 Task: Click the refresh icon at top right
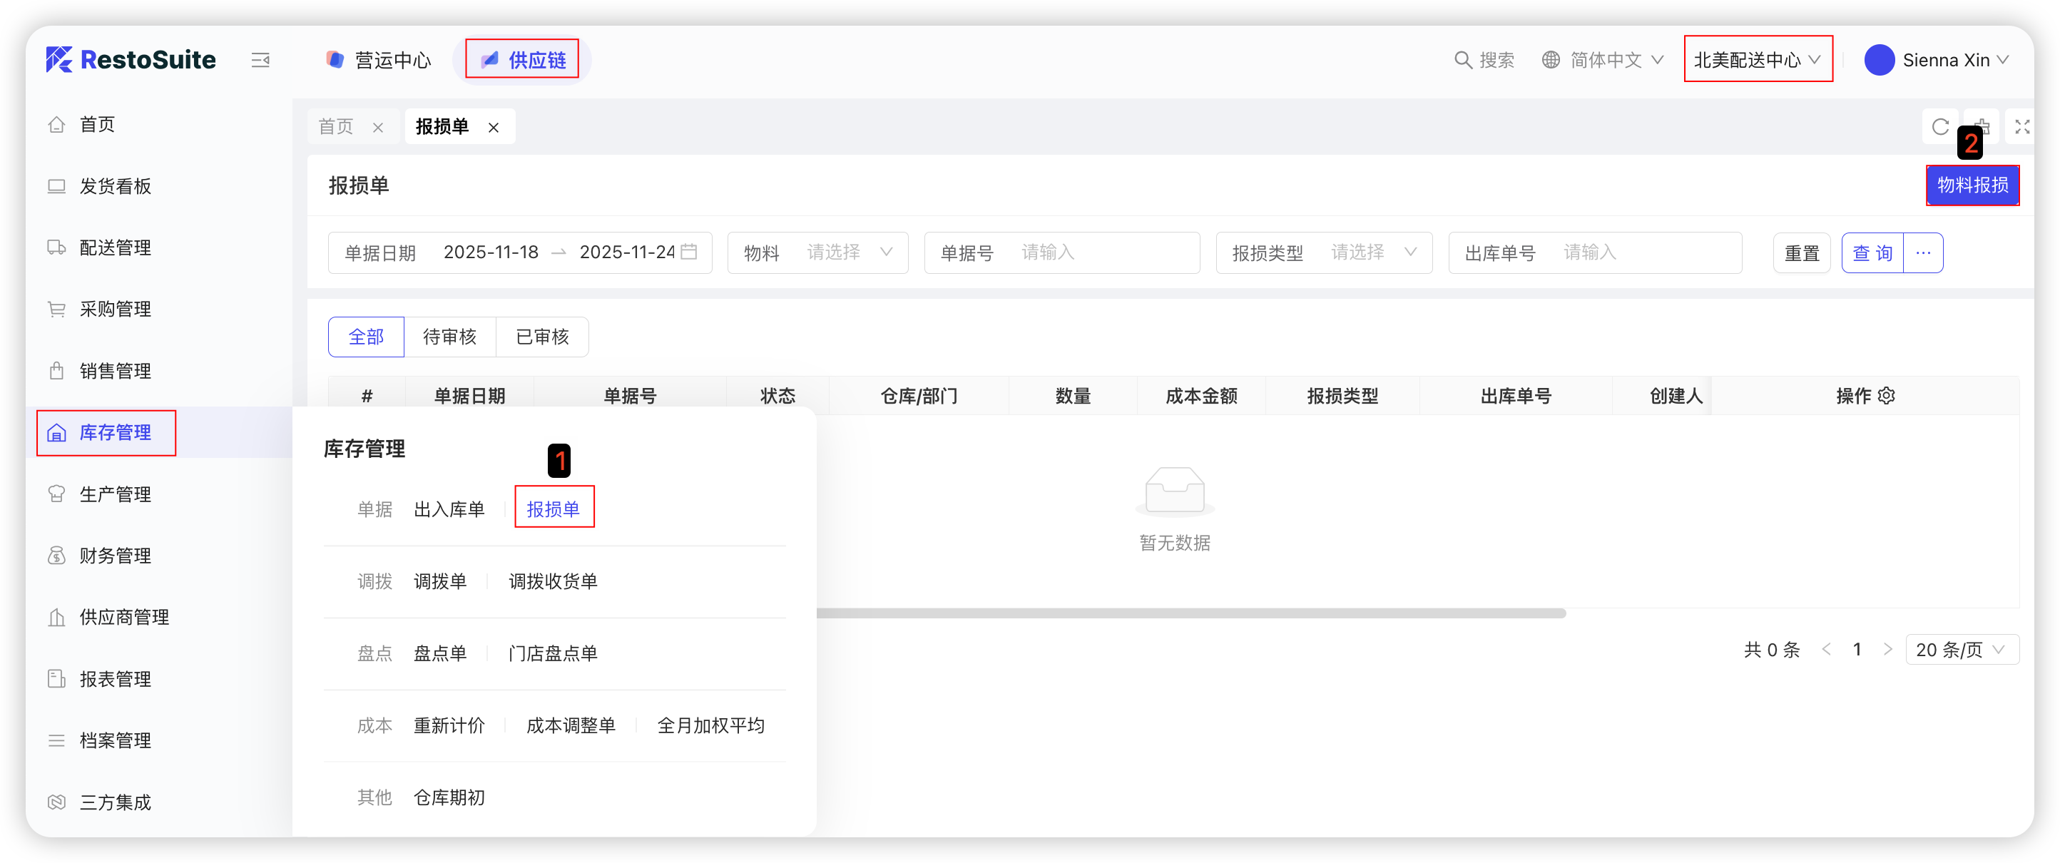coord(1939,126)
